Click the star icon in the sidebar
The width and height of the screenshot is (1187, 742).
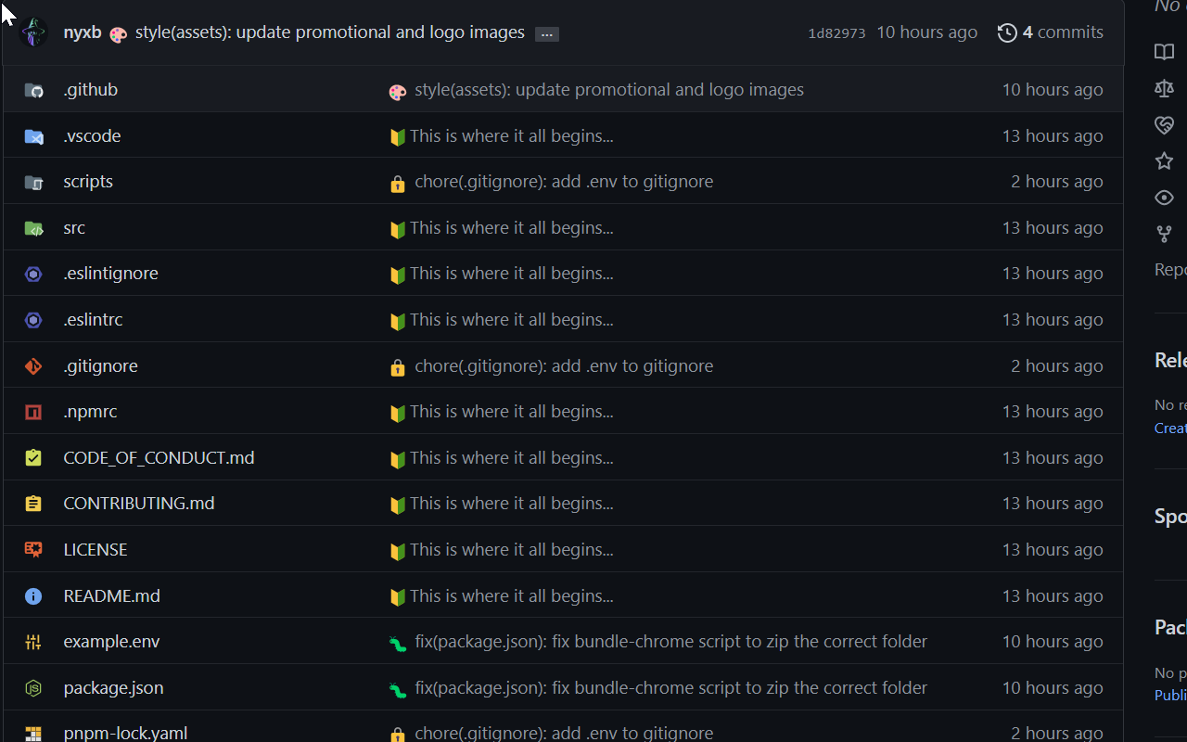(1164, 161)
